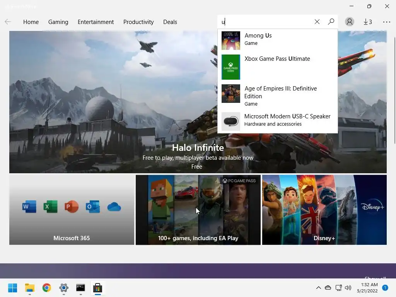Click the PowerPoint icon in Microsoft 365 tile
Viewport: 396px width, 297px height.
(72, 207)
